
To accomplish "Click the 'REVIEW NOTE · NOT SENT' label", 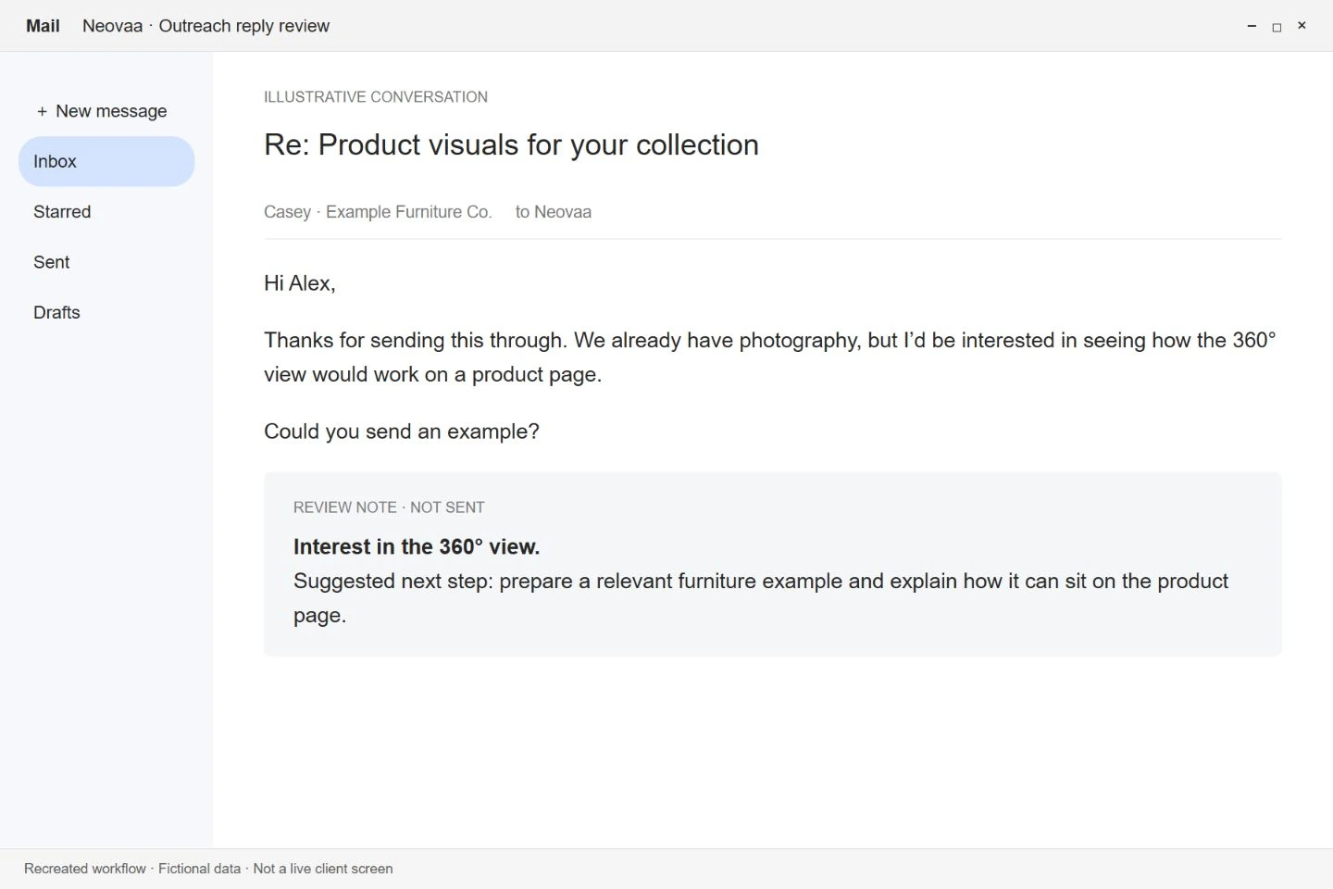I will [x=389, y=507].
